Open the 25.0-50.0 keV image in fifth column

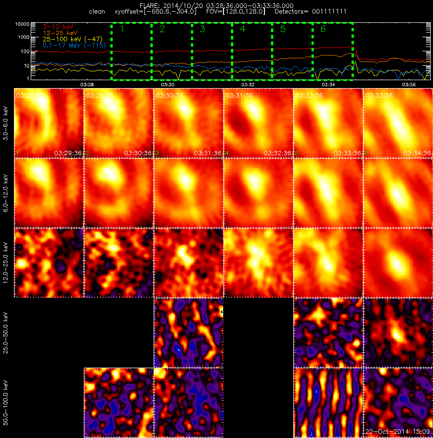click(328, 332)
